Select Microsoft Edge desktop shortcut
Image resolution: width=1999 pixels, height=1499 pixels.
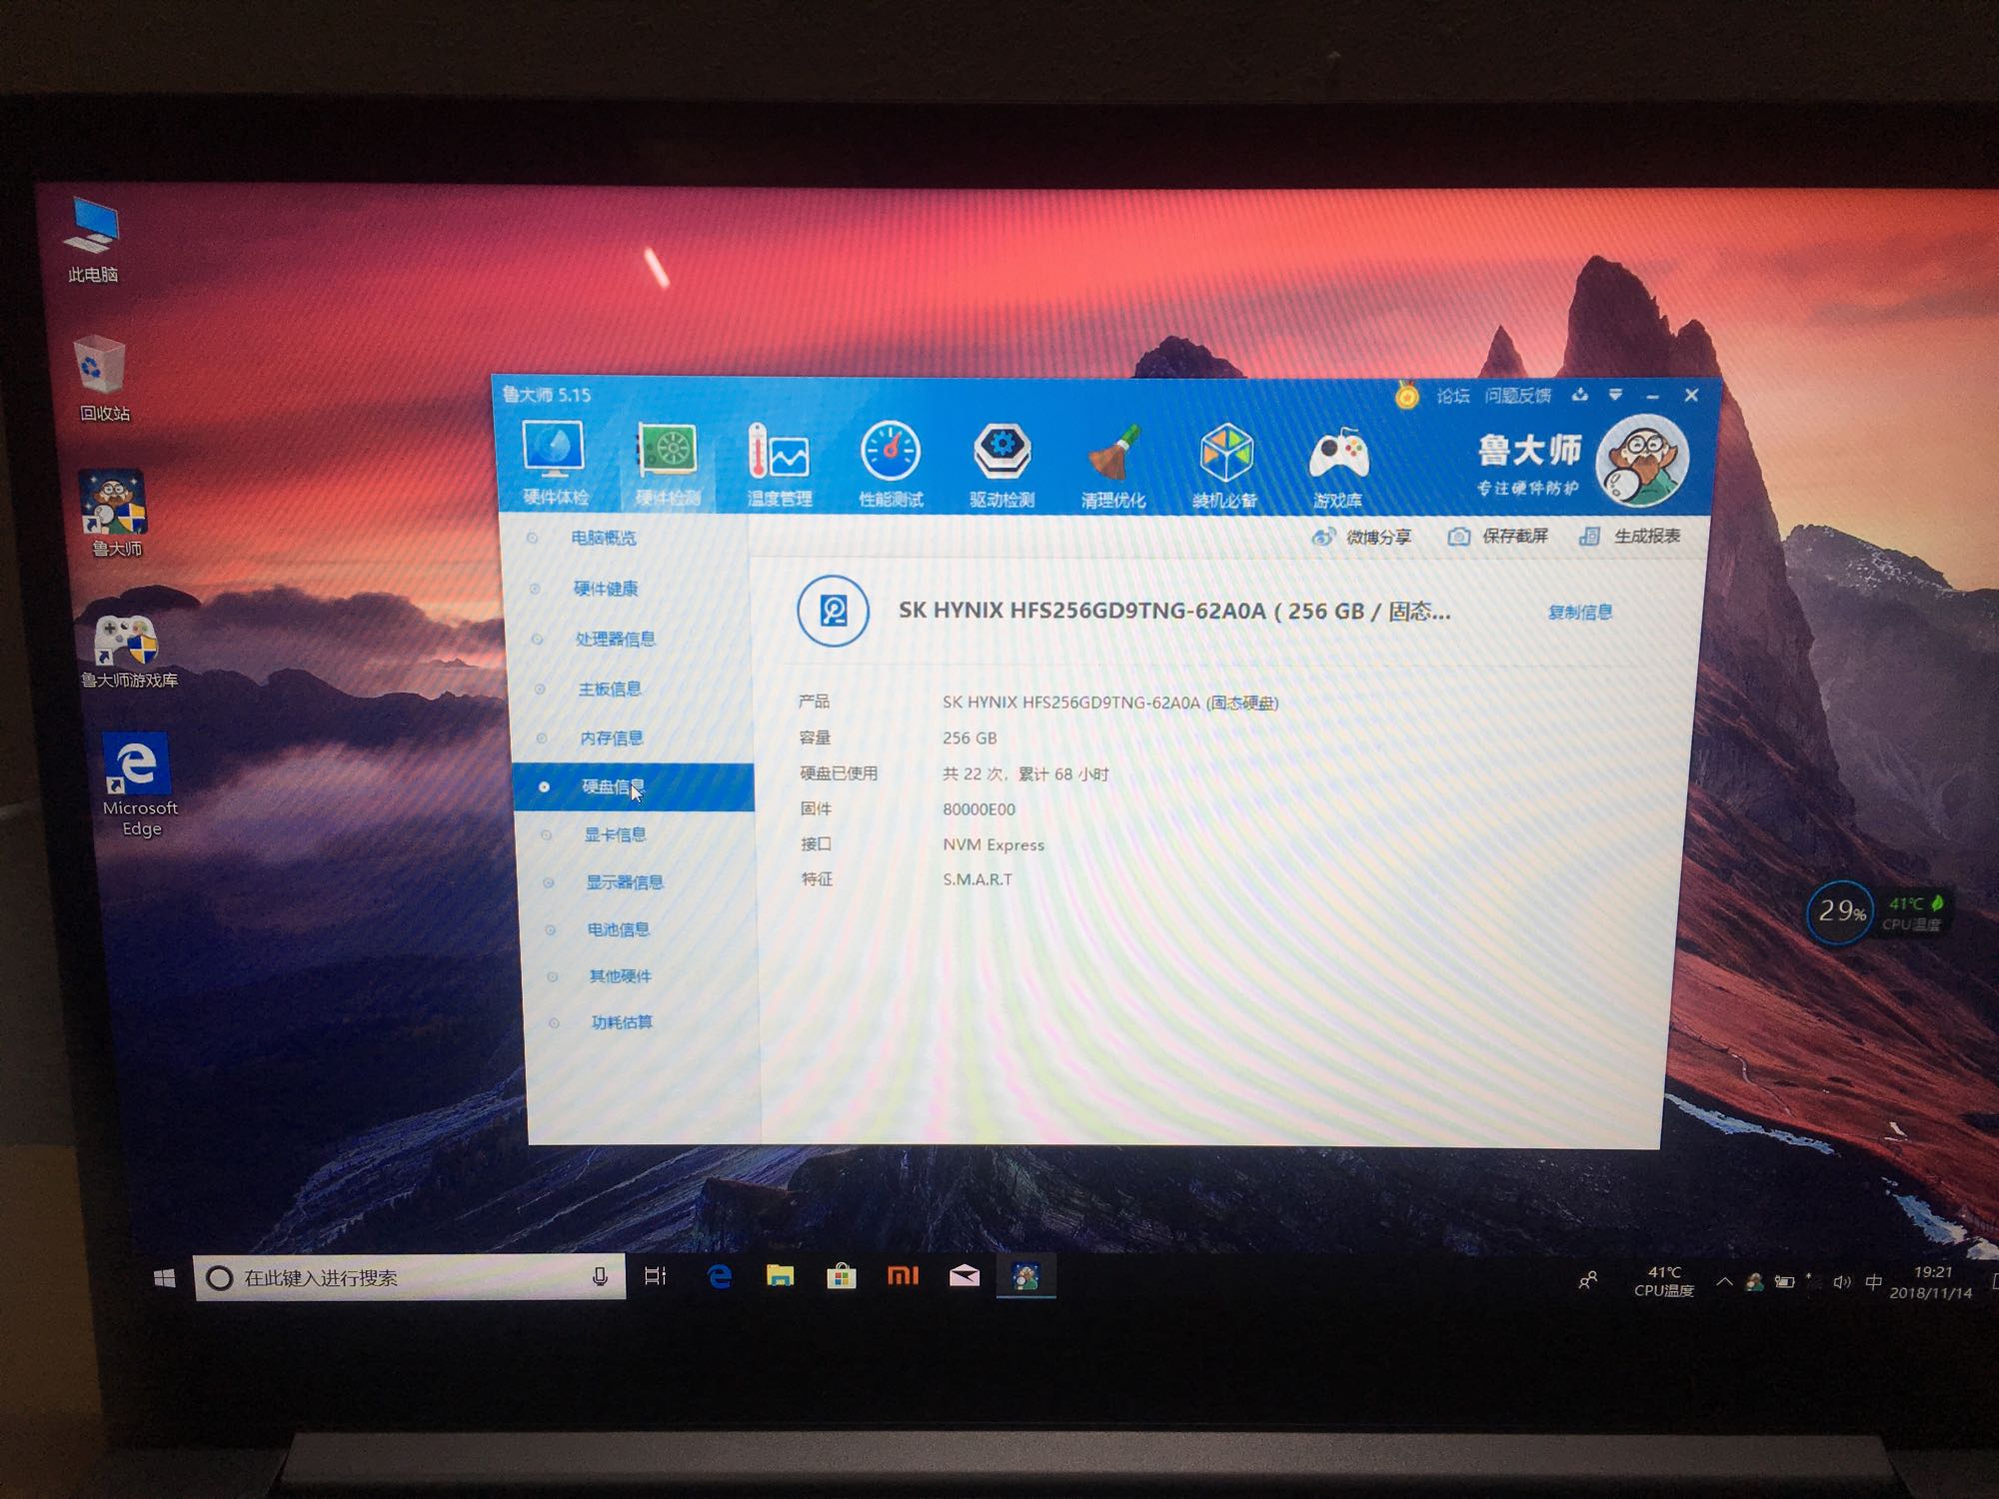click(139, 786)
